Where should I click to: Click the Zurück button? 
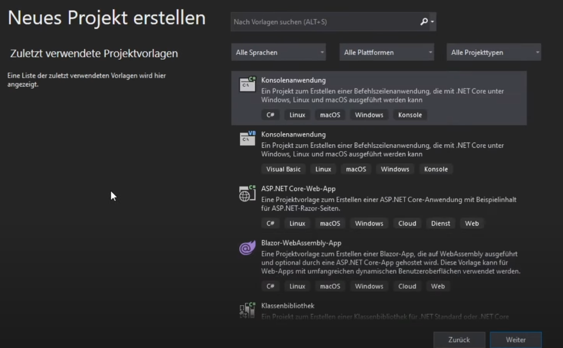[460, 339]
